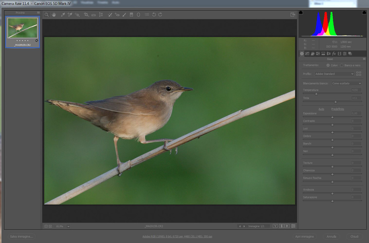Toggle the highlight clipping warning in histogram
The width and height of the screenshot is (369, 243).
[364, 12]
